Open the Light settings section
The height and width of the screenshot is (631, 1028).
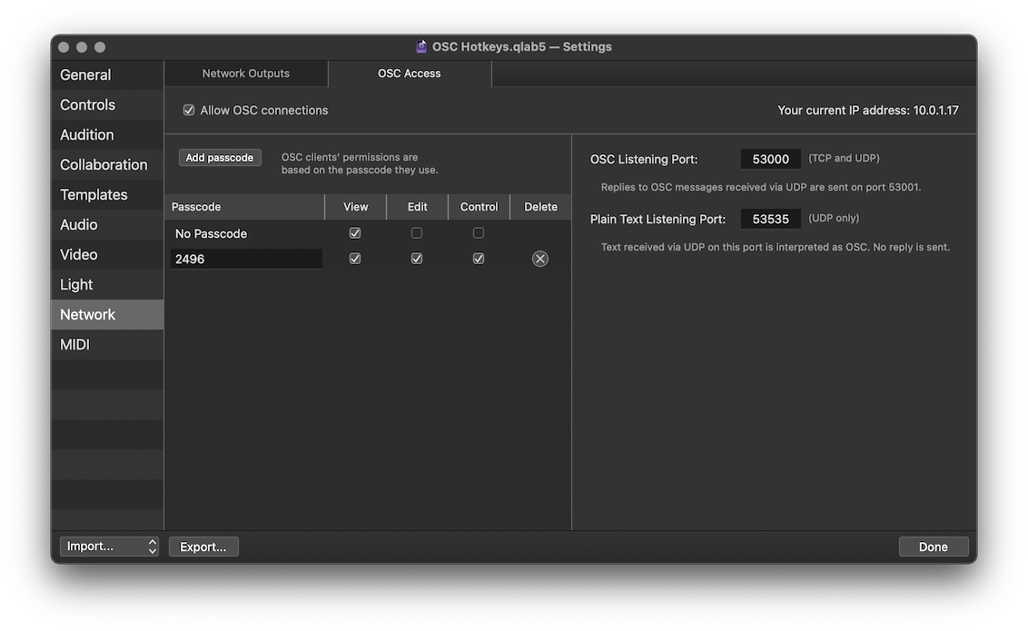coord(76,285)
